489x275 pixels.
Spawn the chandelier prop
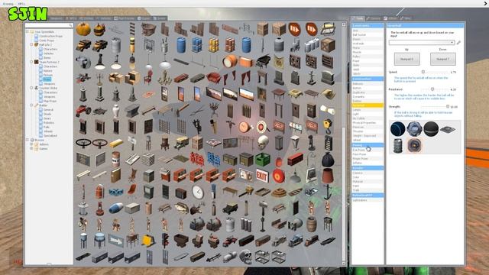165,78
